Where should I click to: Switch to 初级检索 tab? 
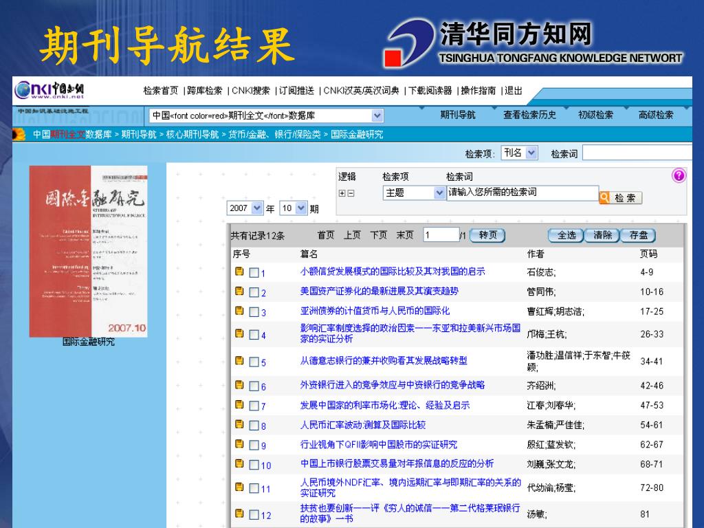[x=595, y=115]
